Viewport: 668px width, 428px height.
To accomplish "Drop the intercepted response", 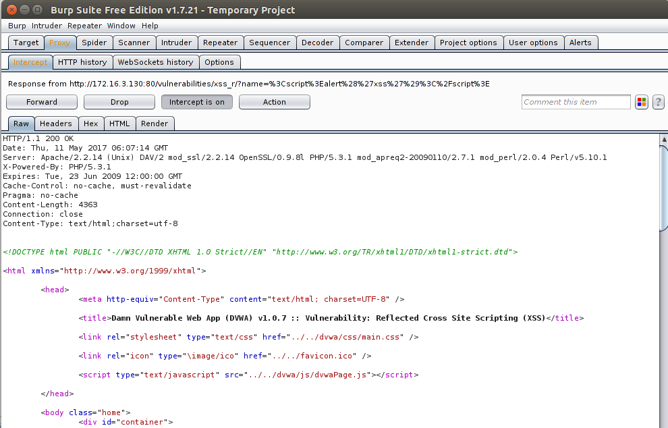I will [119, 102].
